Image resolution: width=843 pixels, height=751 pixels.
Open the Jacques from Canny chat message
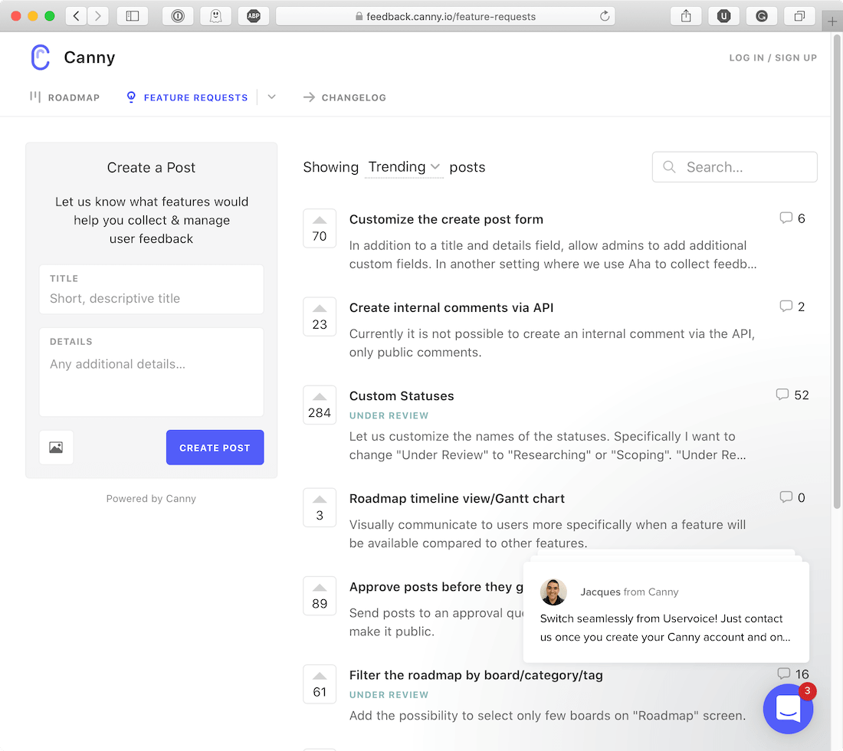(x=665, y=612)
